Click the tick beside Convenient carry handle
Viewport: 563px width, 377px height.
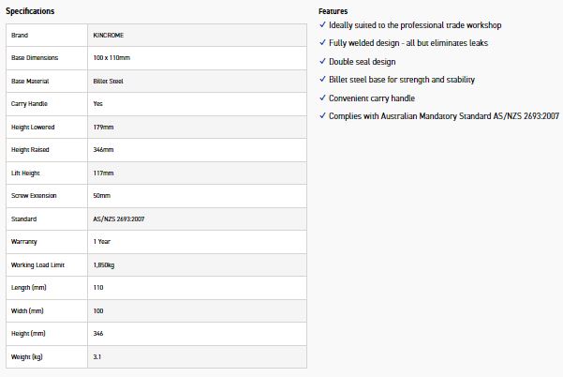[322, 98]
